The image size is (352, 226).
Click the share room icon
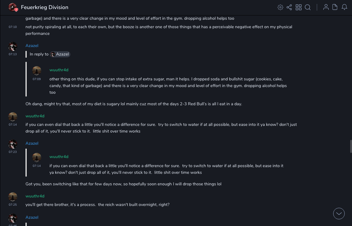click(x=289, y=7)
